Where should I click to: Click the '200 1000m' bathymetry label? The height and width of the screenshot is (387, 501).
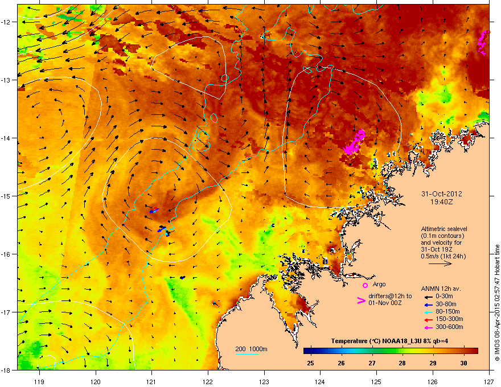[251, 349]
